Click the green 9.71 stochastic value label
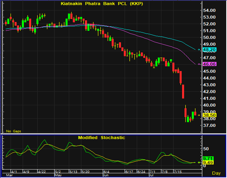 click(x=208, y=159)
